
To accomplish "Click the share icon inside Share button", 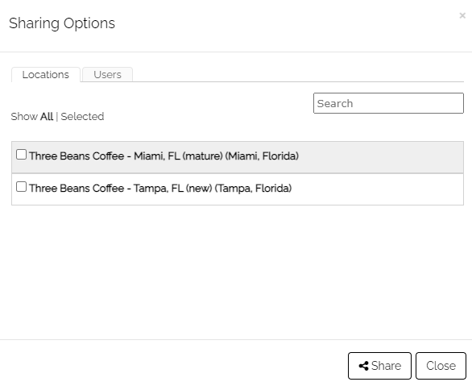I will click(363, 366).
